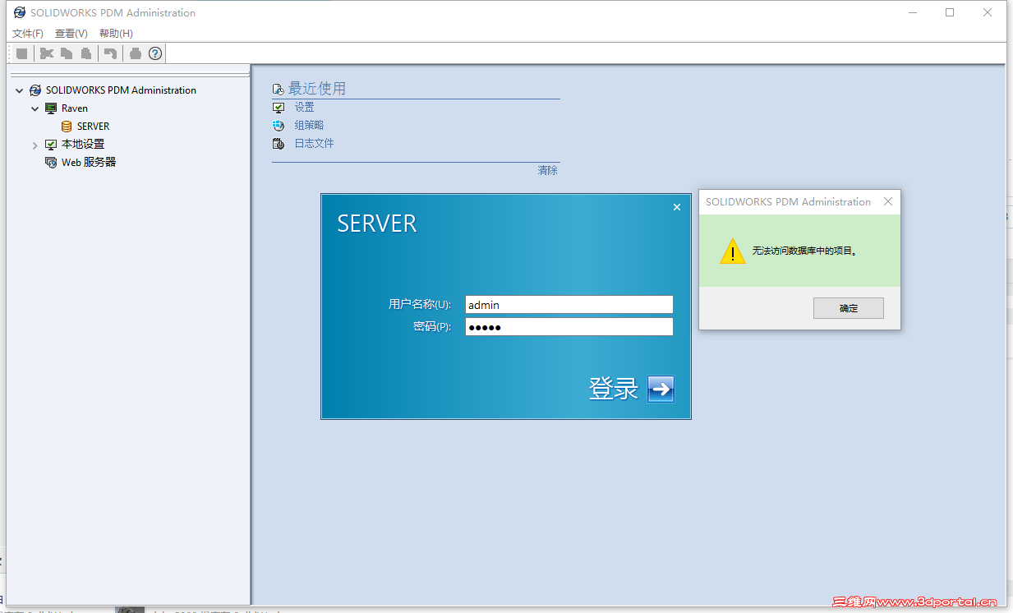The width and height of the screenshot is (1013, 613).
Task: Open the 组策略 recent link
Action: [x=310, y=126]
